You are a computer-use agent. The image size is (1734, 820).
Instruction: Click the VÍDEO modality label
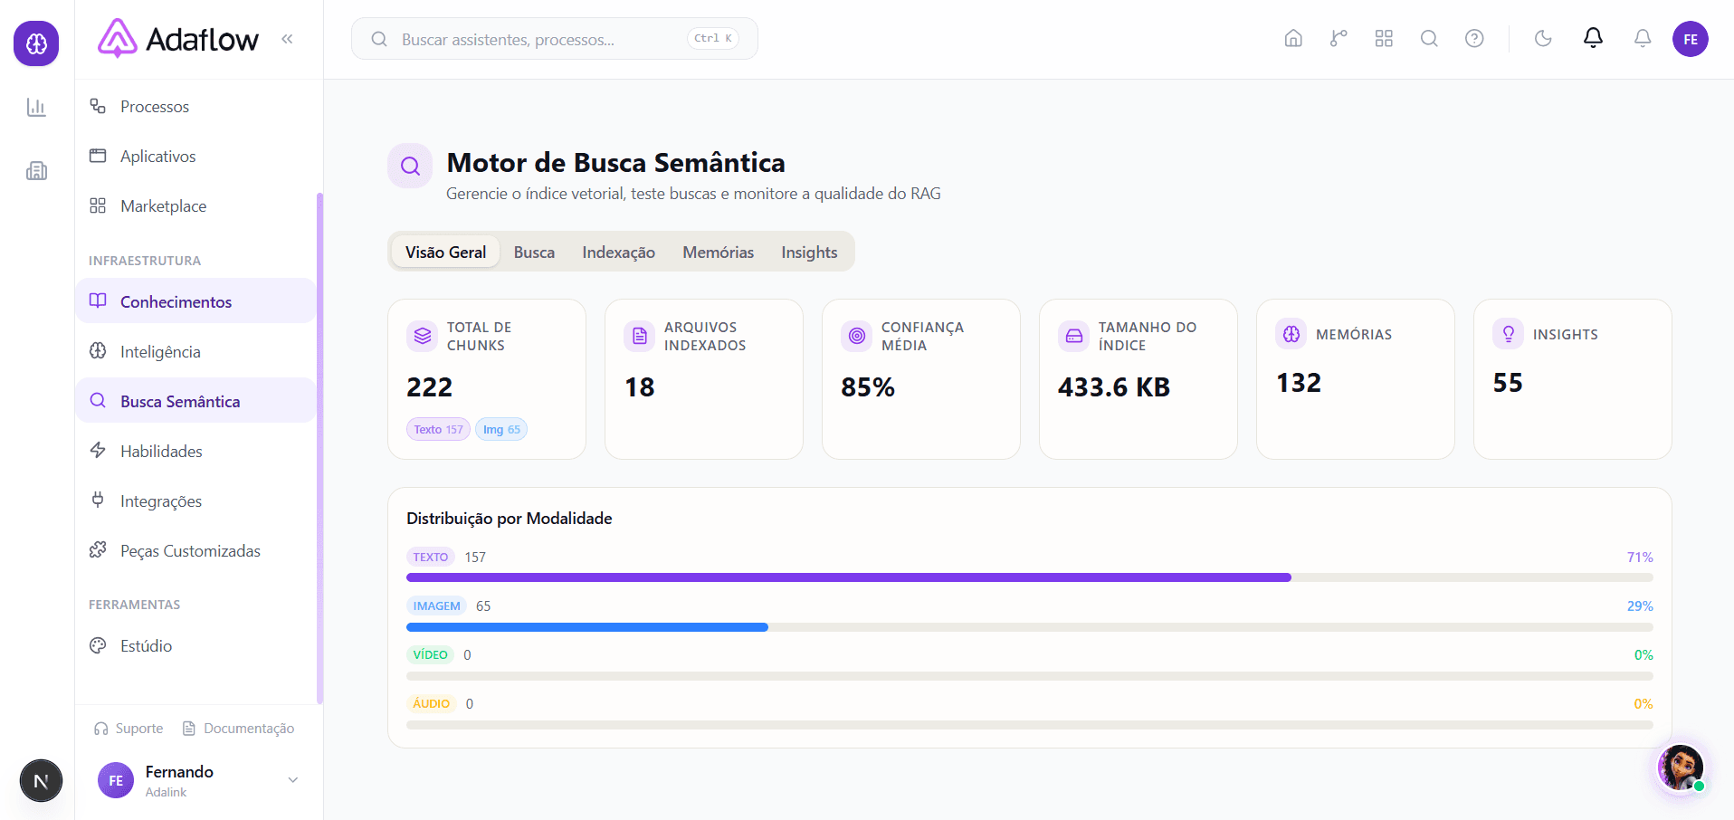point(430,654)
